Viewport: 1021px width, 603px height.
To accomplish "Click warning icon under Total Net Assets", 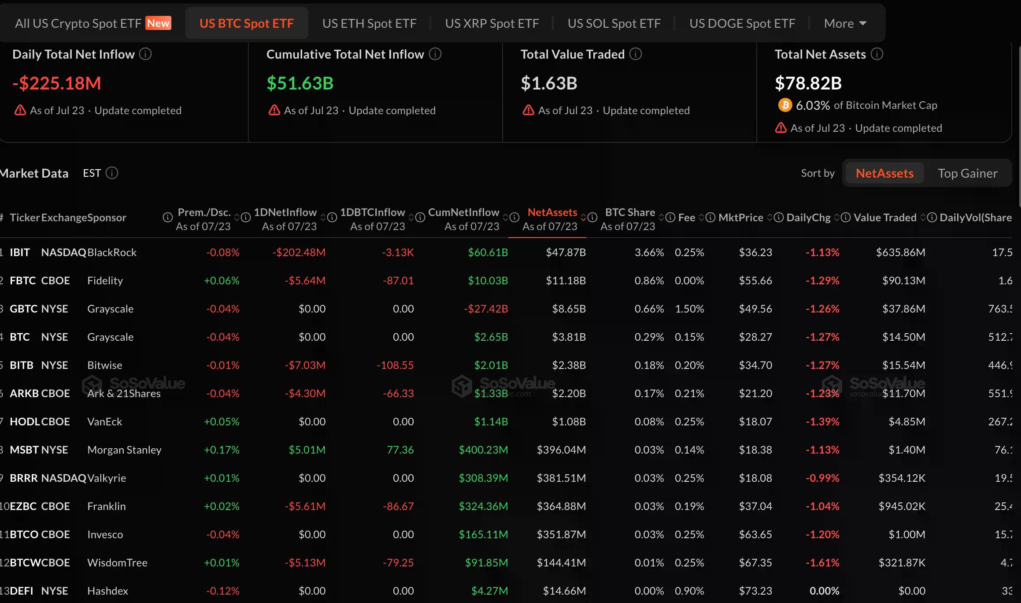I will coord(781,128).
